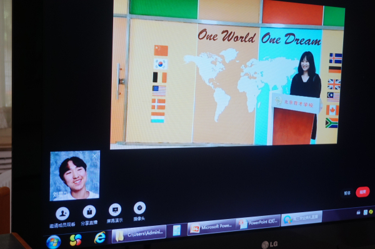The height and width of the screenshot is (249, 375).
Task: Pause the live stream (暂停)
Action: click(x=347, y=193)
